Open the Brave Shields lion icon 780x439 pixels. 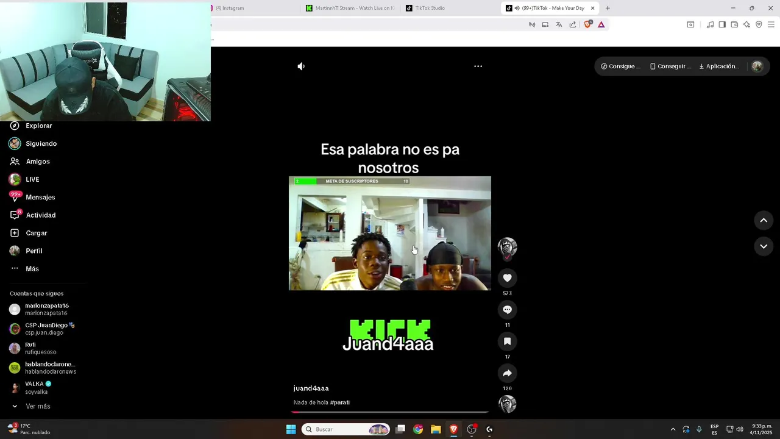(x=587, y=24)
